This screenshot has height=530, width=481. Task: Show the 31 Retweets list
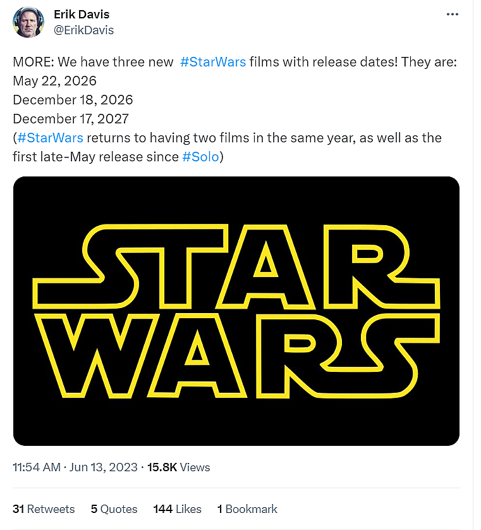pyautogui.click(x=44, y=509)
